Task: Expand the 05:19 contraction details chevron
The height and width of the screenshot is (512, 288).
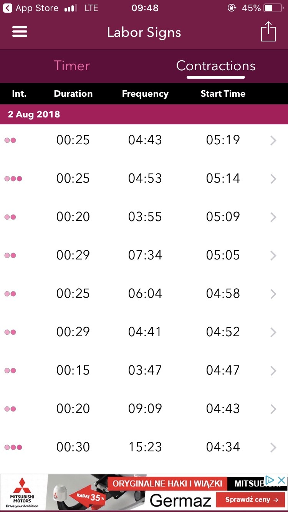Action: [x=273, y=140]
